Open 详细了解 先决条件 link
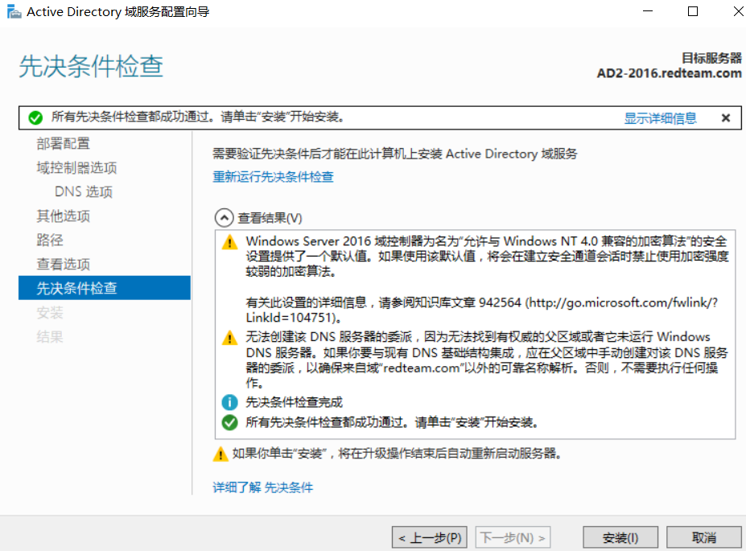 [x=262, y=487]
